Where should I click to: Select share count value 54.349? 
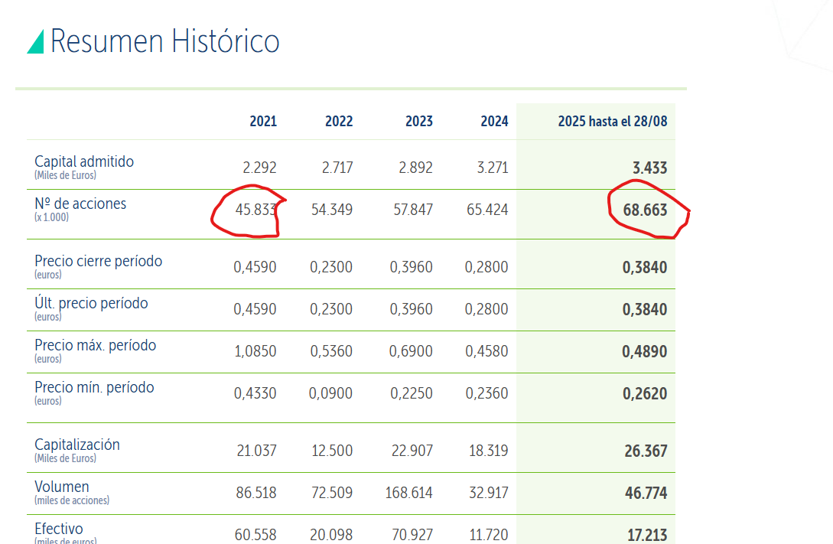332,210
